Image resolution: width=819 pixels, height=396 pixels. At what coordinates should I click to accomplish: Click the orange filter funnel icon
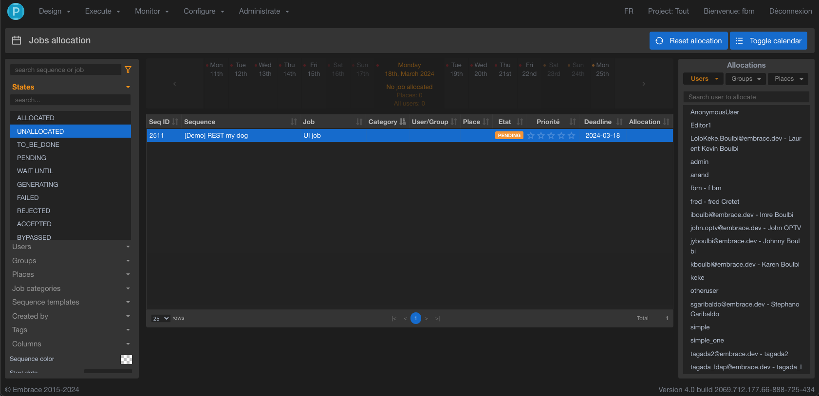pos(128,70)
